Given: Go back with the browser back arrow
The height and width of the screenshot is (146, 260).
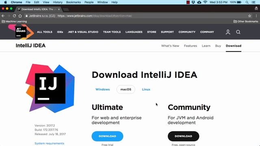Looking at the screenshot, I should click(x=3, y=16).
